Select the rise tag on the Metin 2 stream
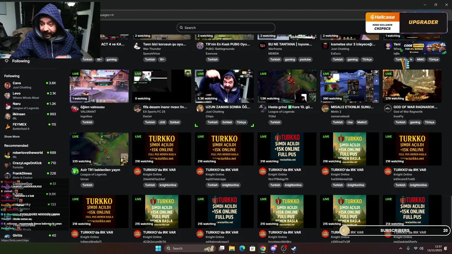The height and width of the screenshot is (254, 452). coord(350,122)
